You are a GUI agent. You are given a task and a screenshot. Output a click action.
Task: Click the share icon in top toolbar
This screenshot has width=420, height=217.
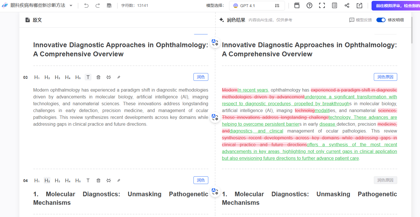coord(347,5)
